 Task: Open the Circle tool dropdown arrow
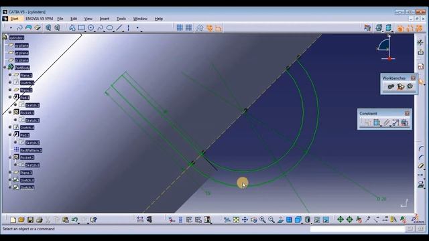tap(95, 31)
